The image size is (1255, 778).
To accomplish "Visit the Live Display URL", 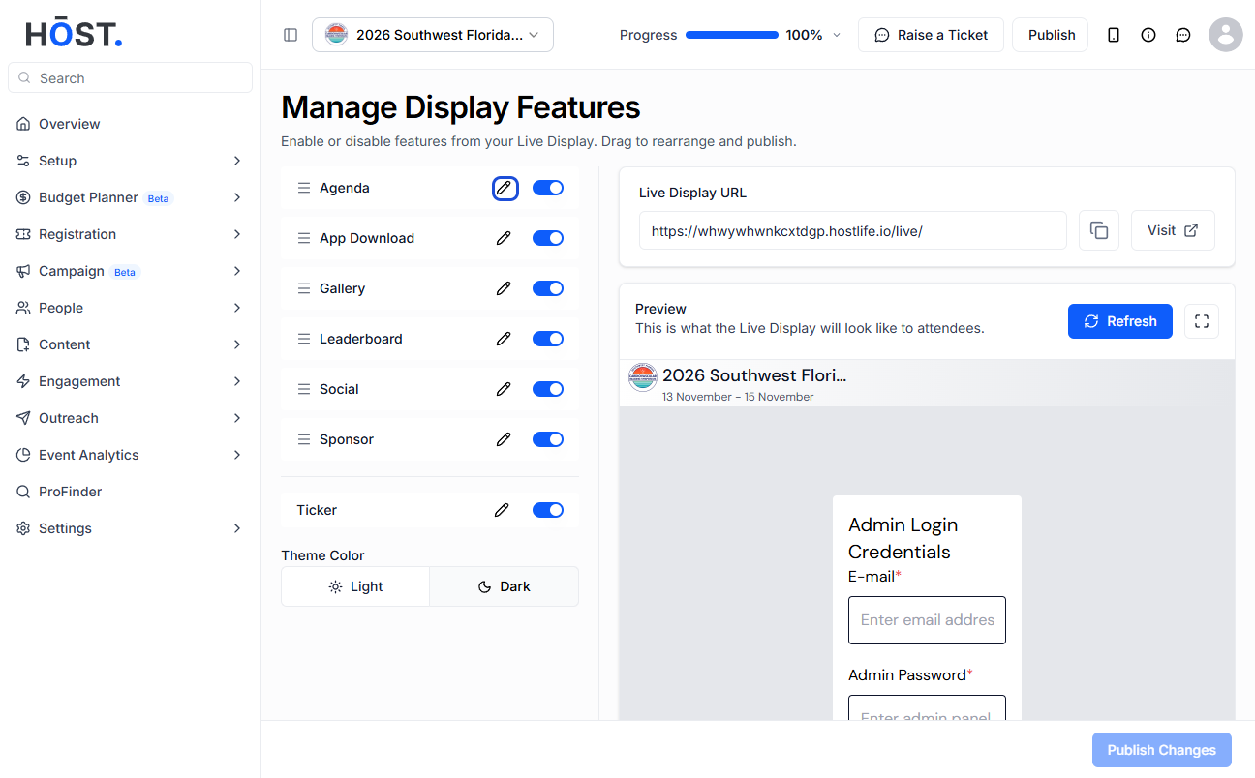I will coord(1173,230).
